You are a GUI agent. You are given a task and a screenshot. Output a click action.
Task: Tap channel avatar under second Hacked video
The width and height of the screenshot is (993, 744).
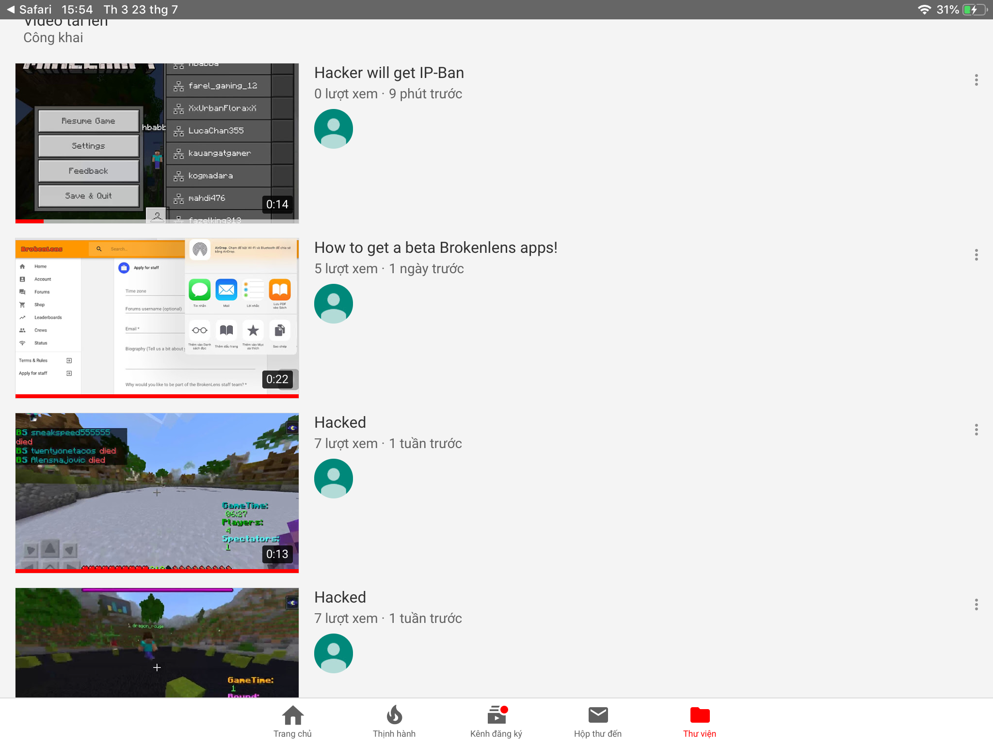click(334, 653)
